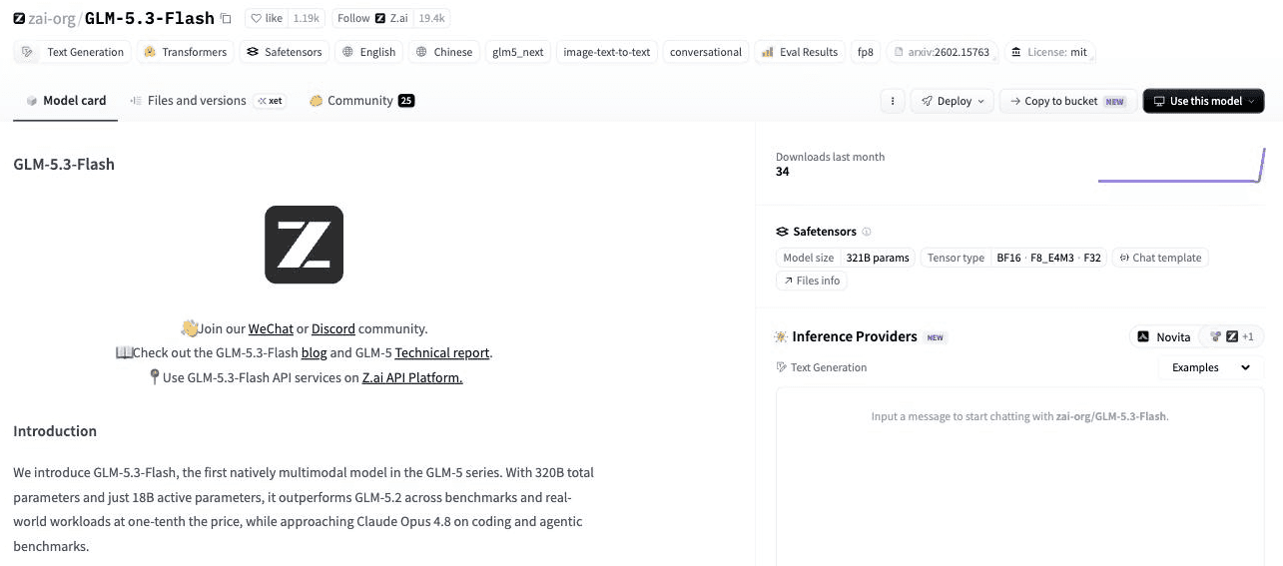Open the arxiv:2602.15763 paper tag
This screenshot has height=566, width=1283.
942,52
